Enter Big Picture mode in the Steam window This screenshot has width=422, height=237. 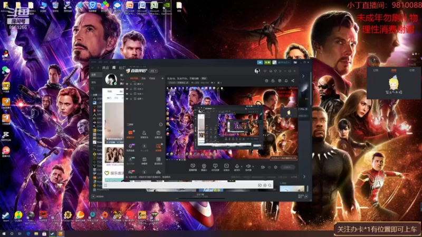295,62
